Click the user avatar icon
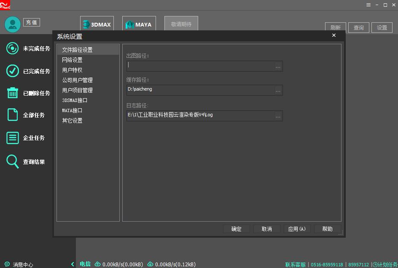This screenshot has width=398, height=268. [x=13, y=24]
